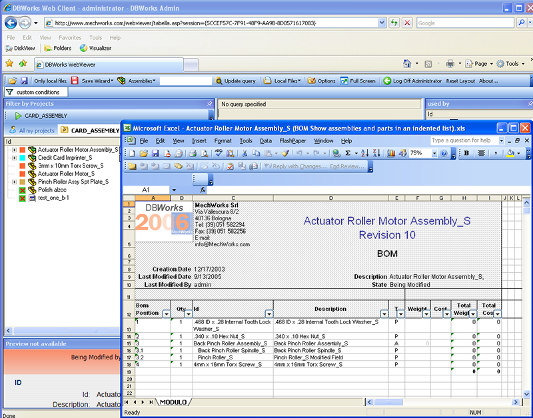
Task: Click the fx insert function icon
Action: tap(203, 190)
